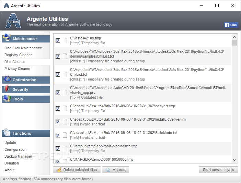This screenshot has height=183, width=241.
Task: Open Privacy Cleaner
Action: [x=18, y=69]
